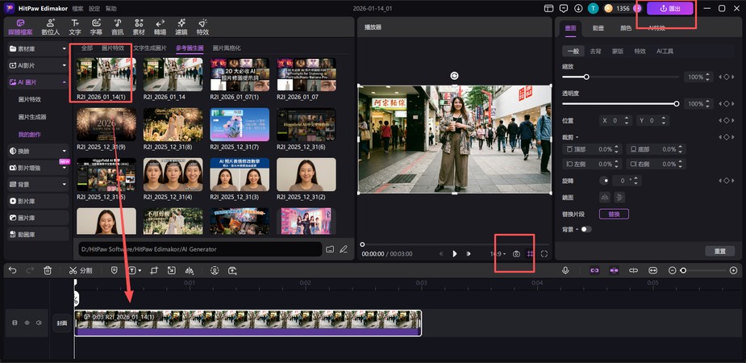Image resolution: width=746 pixels, height=363 pixels.
Task: Click the microphone voiceover icon
Action: point(565,270)
